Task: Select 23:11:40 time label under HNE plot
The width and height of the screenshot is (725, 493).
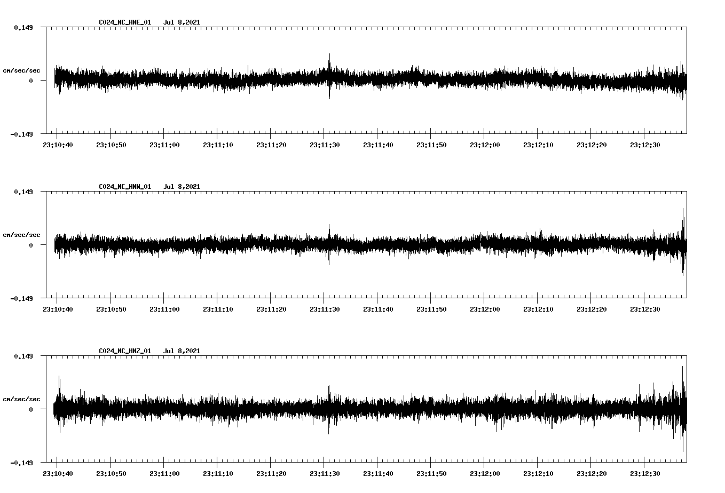Action: click(378, 145)
